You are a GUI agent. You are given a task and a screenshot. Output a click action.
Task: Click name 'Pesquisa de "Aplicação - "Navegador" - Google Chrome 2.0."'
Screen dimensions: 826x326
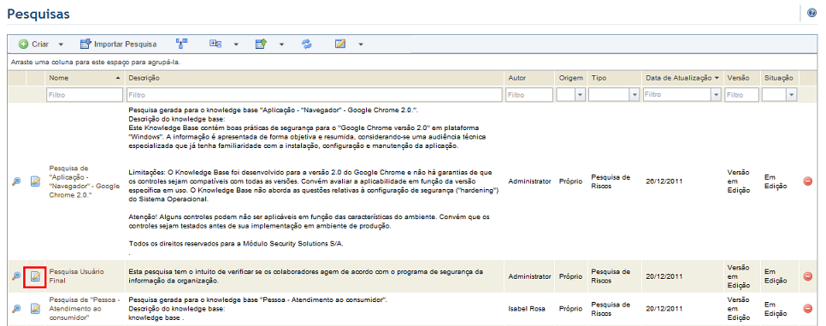(85, 181)
